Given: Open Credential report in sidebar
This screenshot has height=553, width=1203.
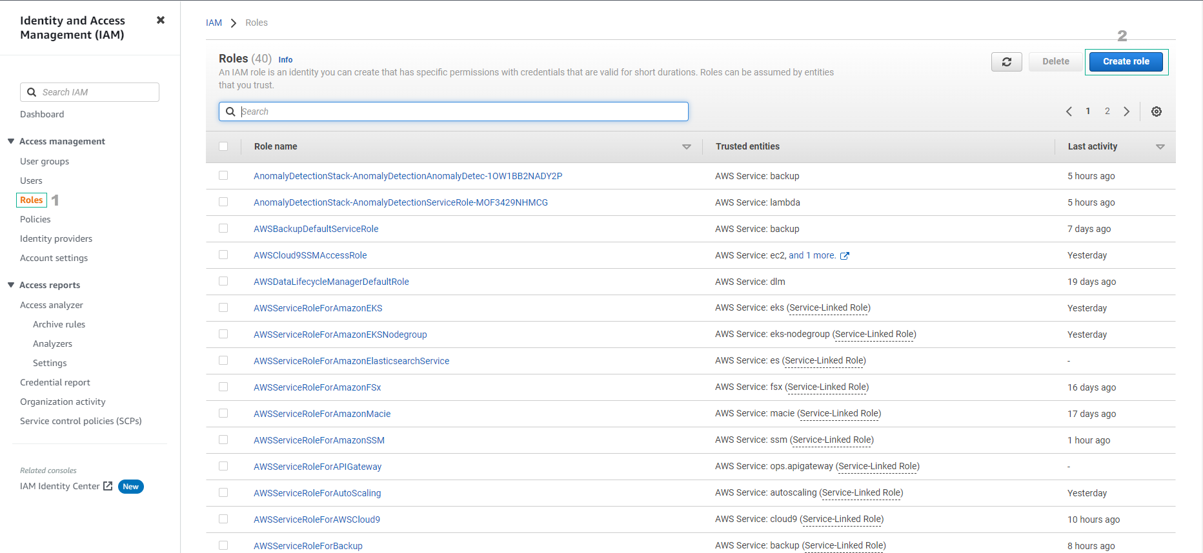Looking at the screenshot, I should tap(55, 382).
